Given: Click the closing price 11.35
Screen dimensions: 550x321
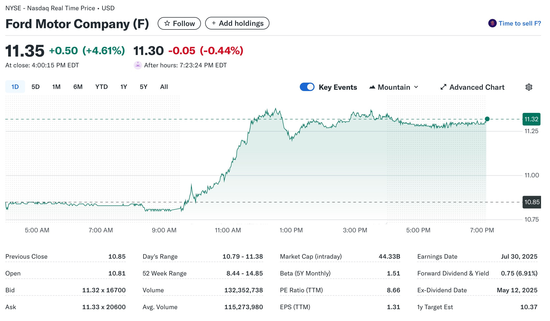Looking at the screenshot, I should coord(25,51).
